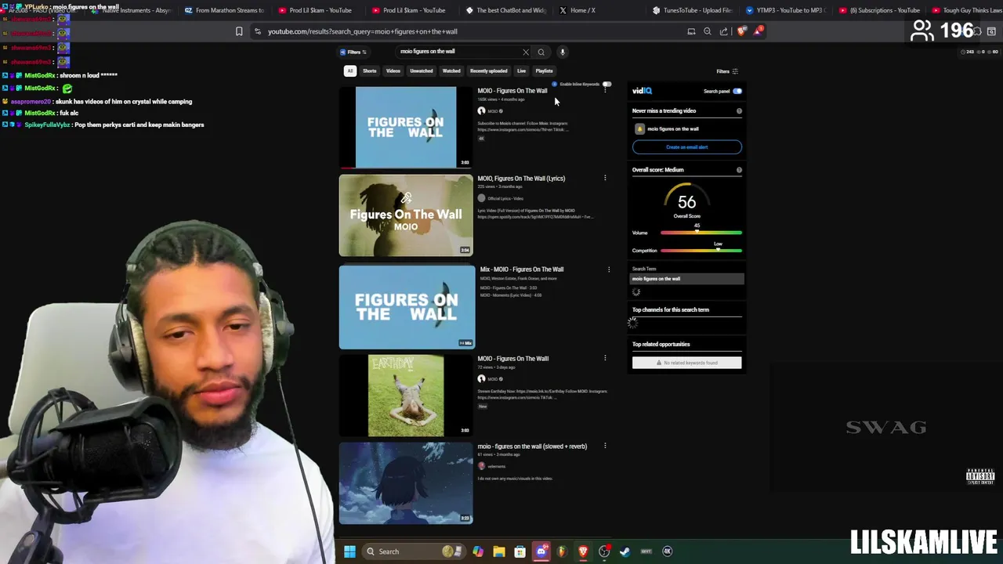Image resolution: width=1003 pixels, height=564 pixels.
Task: Click the site settings icon left of the URL
Action: pos(258,31)
